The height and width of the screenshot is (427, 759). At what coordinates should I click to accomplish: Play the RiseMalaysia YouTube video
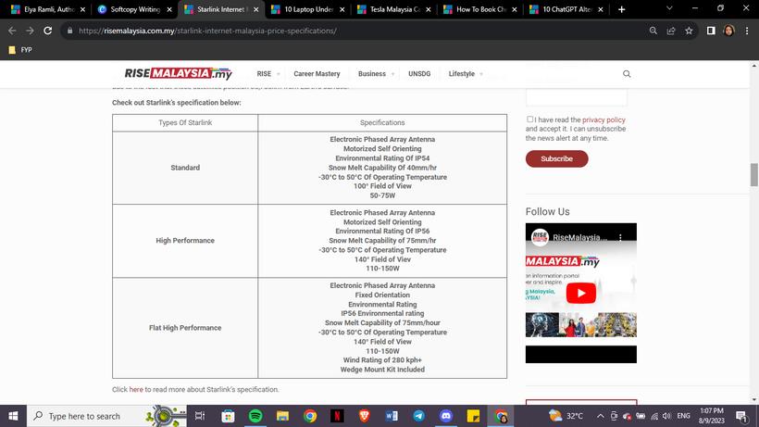[581, 293]
